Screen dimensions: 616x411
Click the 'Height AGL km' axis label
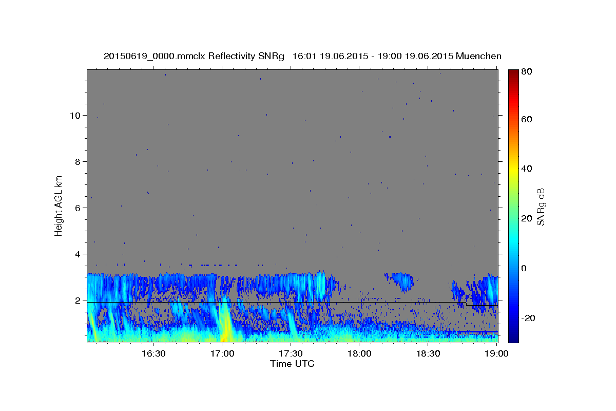click(x=59, y=206)
